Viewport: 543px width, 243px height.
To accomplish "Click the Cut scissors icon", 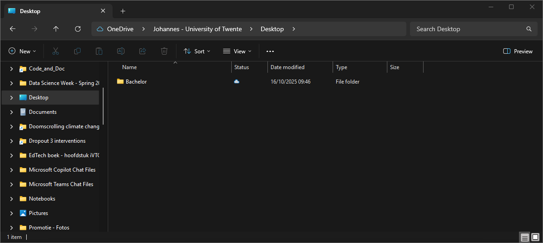I will [56, 51].
